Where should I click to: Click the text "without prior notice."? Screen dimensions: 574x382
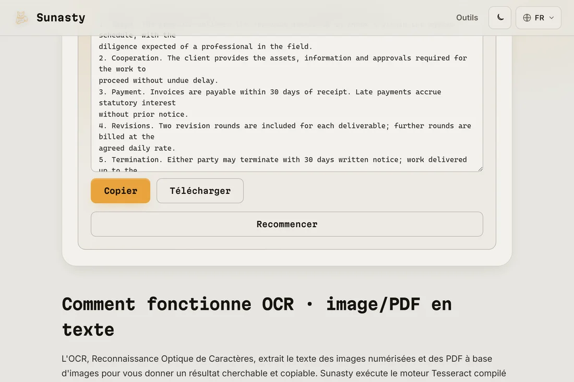click(143, 115)
